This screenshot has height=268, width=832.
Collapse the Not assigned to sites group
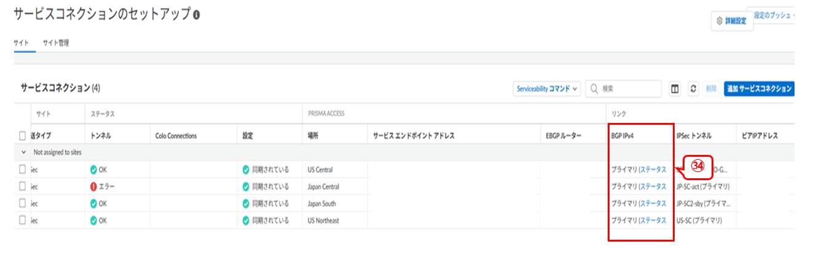click(23, 152)
